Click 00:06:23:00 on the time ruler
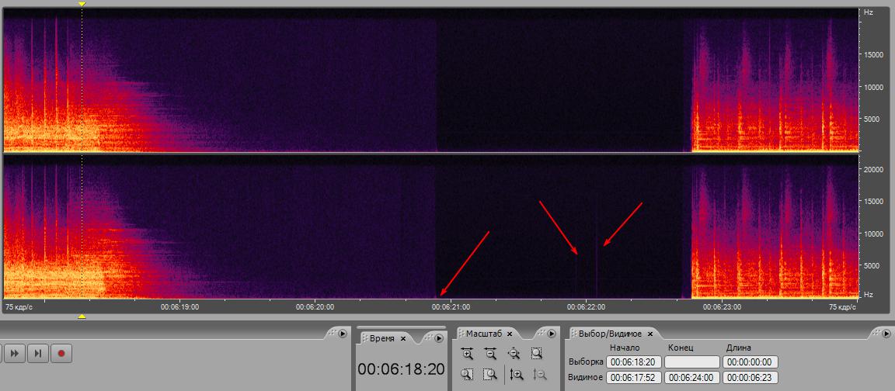The height and width of the screenshot is (391, 895). click(x=722, y=306)
